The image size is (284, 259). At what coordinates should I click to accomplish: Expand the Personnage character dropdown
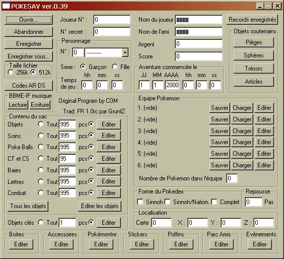(x=125, y=52)
